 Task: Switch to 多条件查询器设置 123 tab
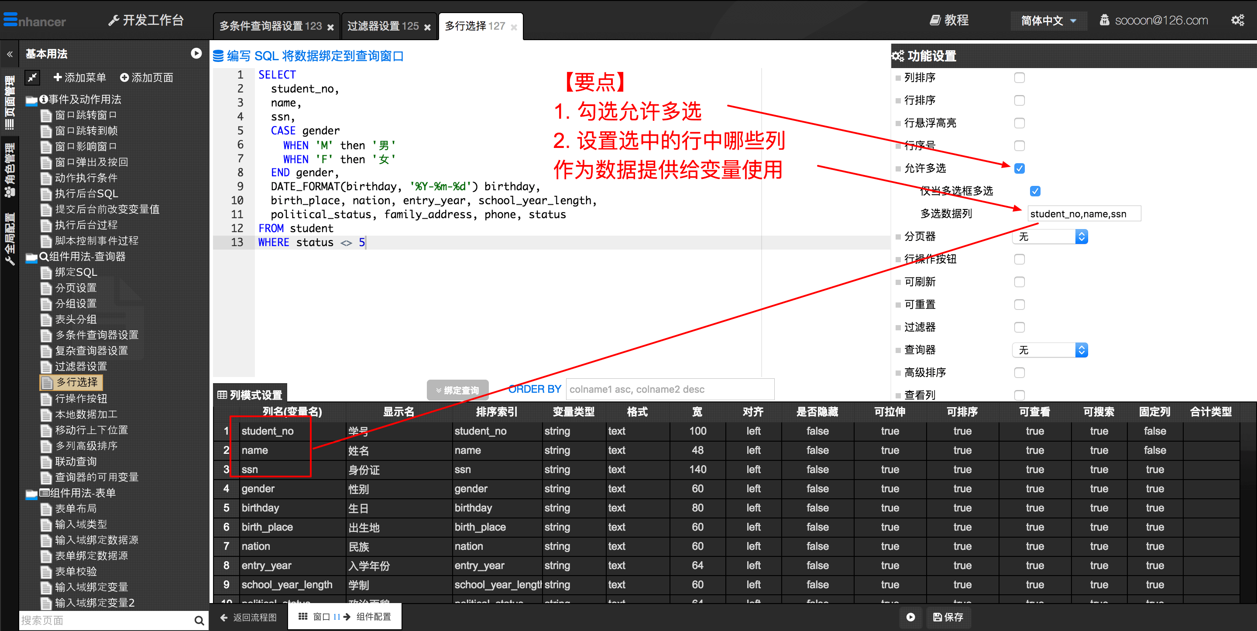tap(271, 26)
